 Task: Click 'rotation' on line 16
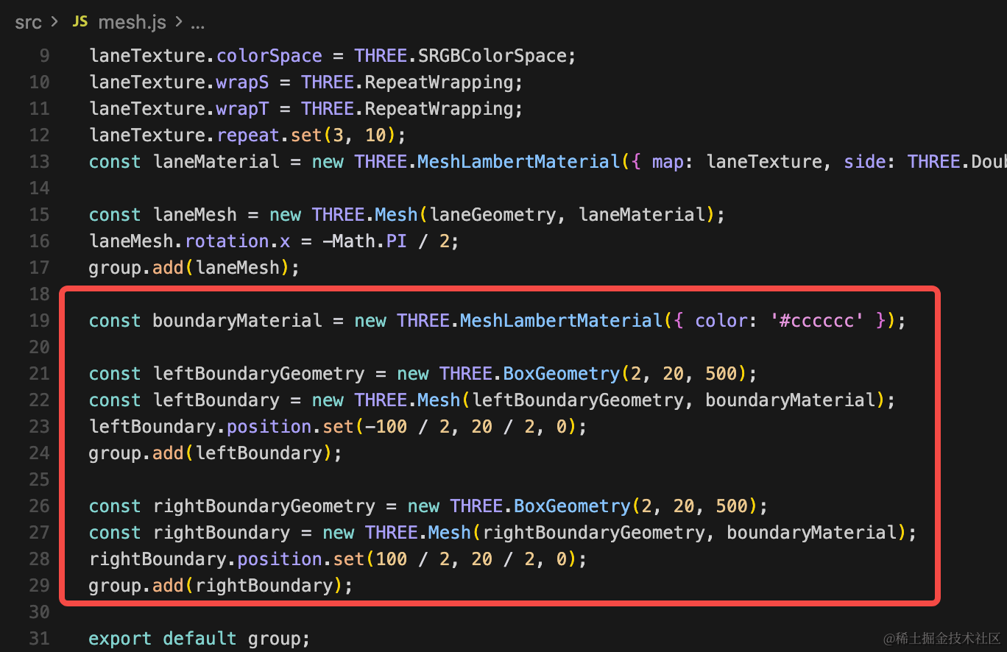point(227,241)
